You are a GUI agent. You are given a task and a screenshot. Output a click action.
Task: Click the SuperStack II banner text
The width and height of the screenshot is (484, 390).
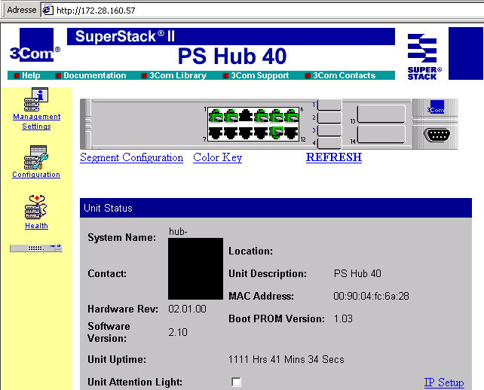coord(125,36)
